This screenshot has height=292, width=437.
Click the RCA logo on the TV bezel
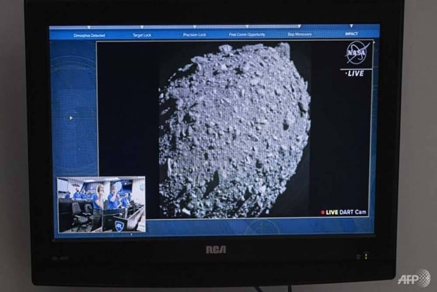217,250
